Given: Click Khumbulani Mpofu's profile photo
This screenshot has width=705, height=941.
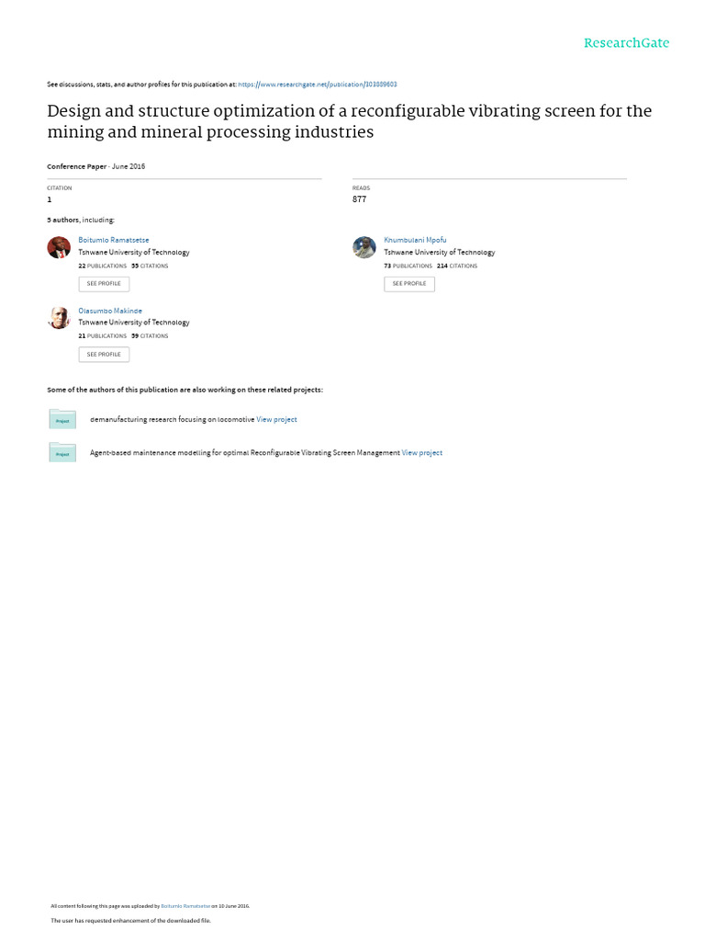Looking at the screenshot, I should pos(364,247).
